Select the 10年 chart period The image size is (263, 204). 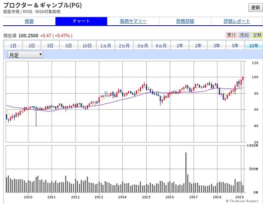click(x=254, y=46)
